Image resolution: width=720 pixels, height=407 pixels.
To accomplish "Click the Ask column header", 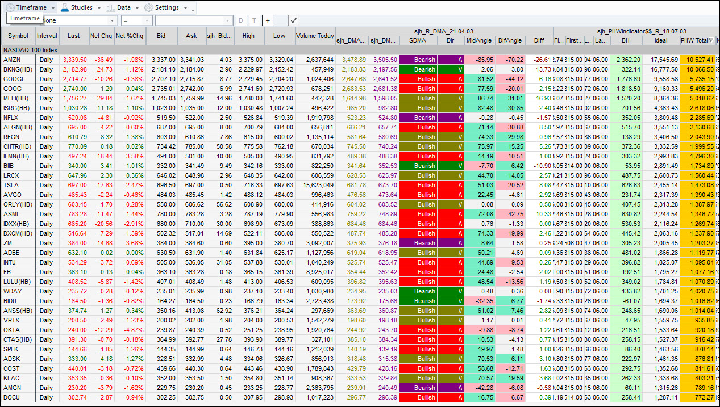I will click(x=192, y=36).
